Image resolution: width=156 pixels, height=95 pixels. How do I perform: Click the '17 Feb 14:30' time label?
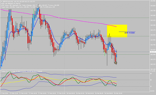[23, 93]
